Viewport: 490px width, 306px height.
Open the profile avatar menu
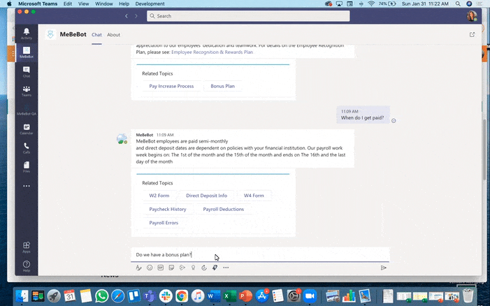click(x=472, y=16)
